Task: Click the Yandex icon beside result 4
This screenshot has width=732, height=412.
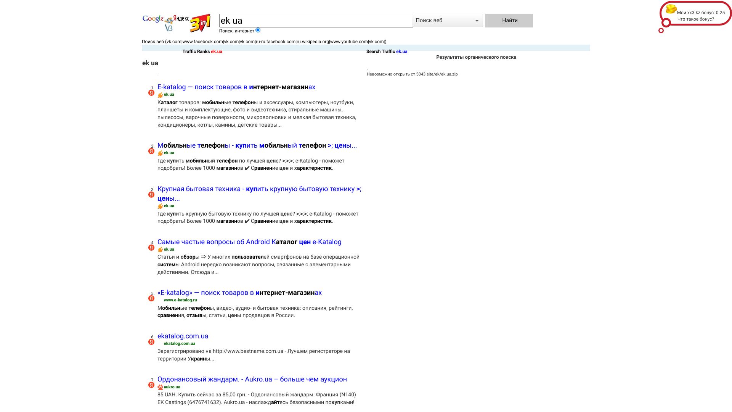Action: (151, 248)
